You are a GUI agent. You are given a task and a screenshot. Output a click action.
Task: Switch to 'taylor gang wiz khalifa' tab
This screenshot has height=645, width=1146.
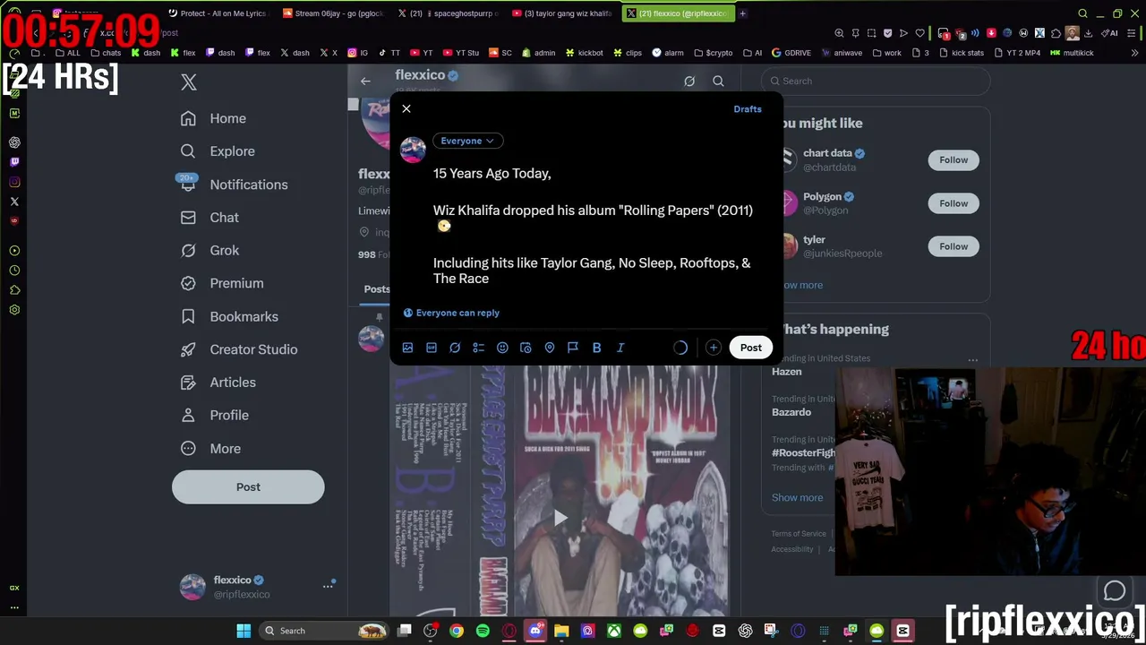point(564,13)
